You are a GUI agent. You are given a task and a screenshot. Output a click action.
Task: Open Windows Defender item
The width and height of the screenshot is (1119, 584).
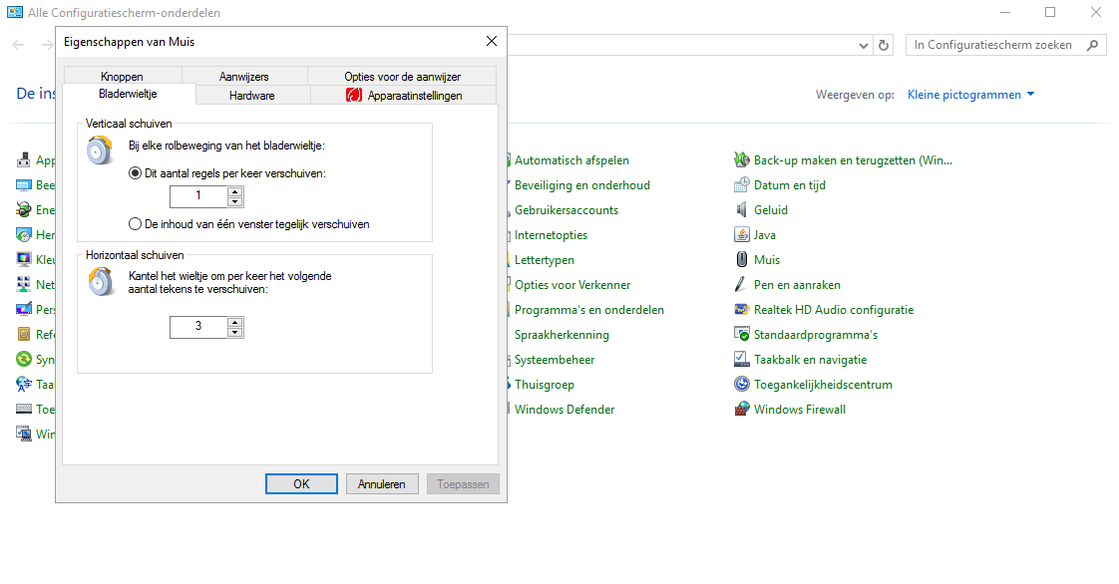click(563, 410)
